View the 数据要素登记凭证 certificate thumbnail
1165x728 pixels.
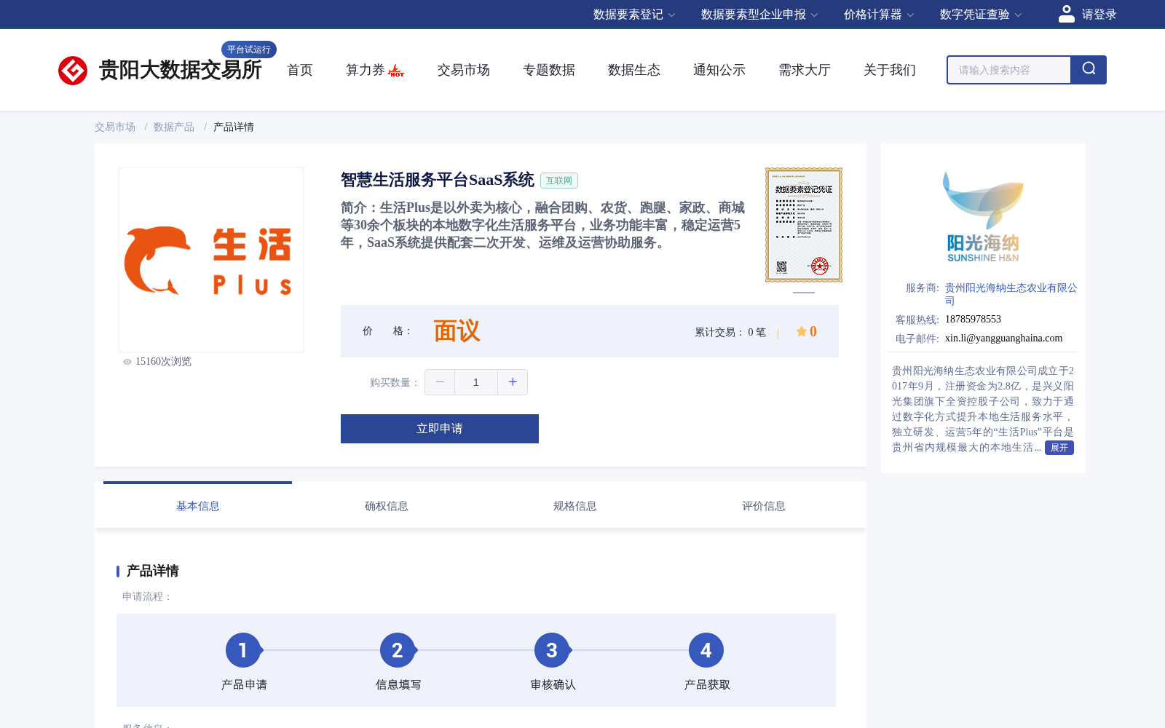[x=804, y=225]
